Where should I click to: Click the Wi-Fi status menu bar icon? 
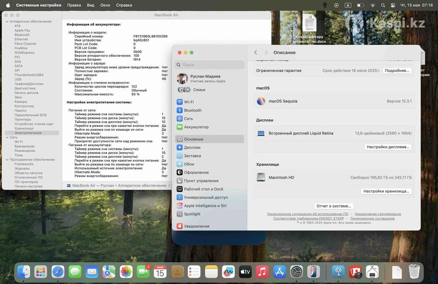373,5
